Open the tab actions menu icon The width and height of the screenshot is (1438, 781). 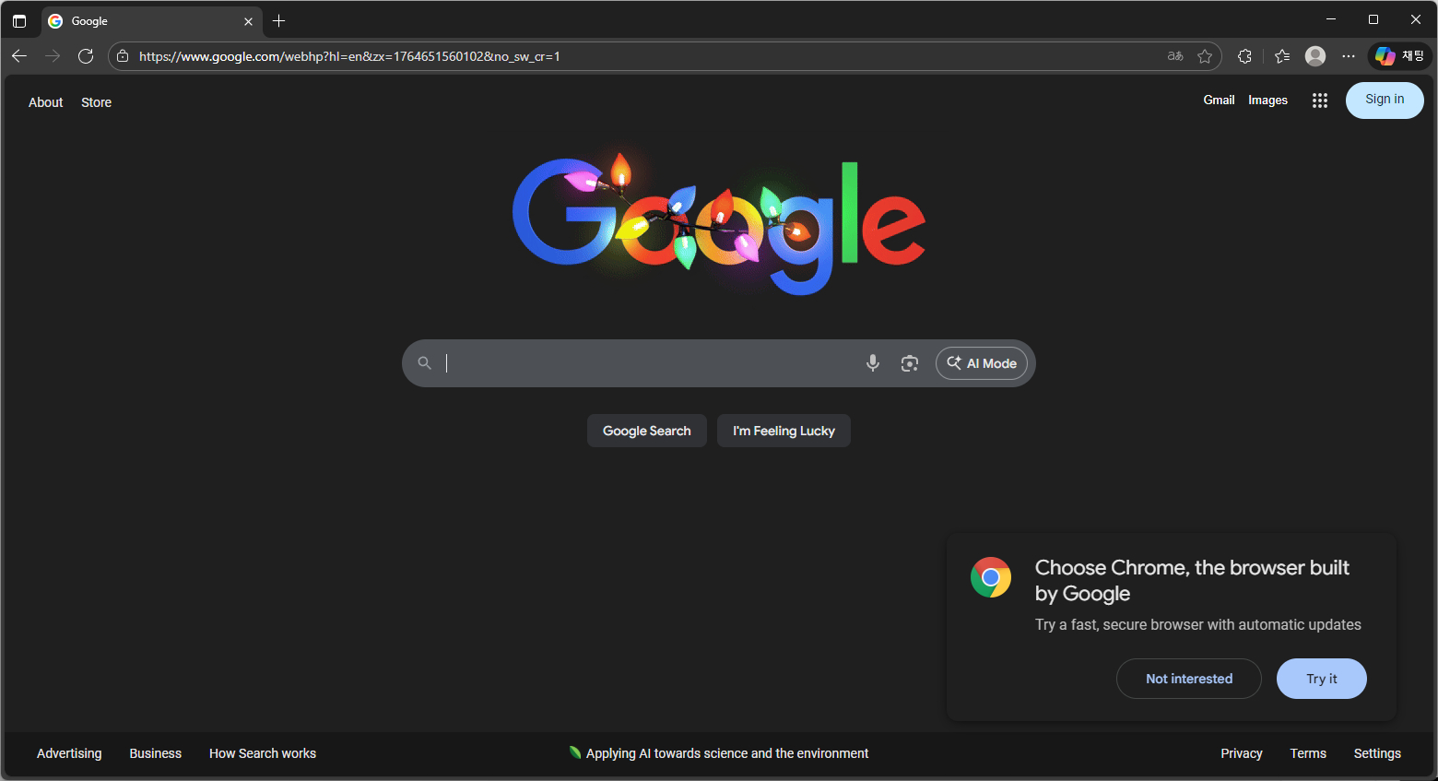[x=19, y=20]
